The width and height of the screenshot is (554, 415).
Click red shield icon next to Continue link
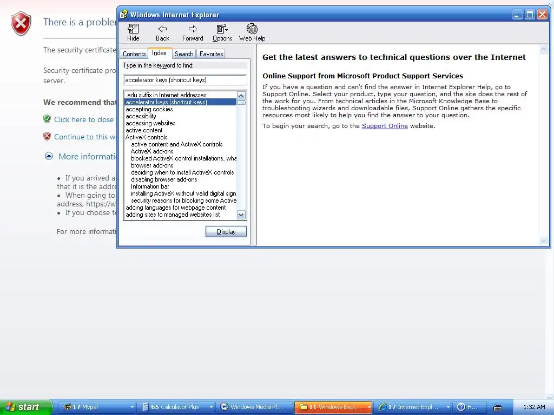coord(47,136)
